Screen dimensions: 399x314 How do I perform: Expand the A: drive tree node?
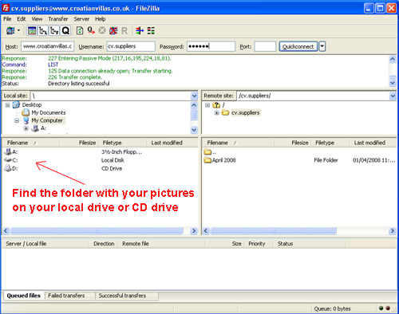26,128
